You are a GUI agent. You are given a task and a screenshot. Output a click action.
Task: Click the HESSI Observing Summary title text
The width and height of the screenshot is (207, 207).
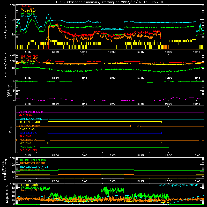(x=109, y=2)
